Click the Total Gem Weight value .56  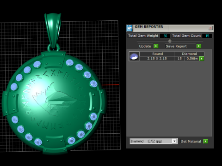coord(165,36)
